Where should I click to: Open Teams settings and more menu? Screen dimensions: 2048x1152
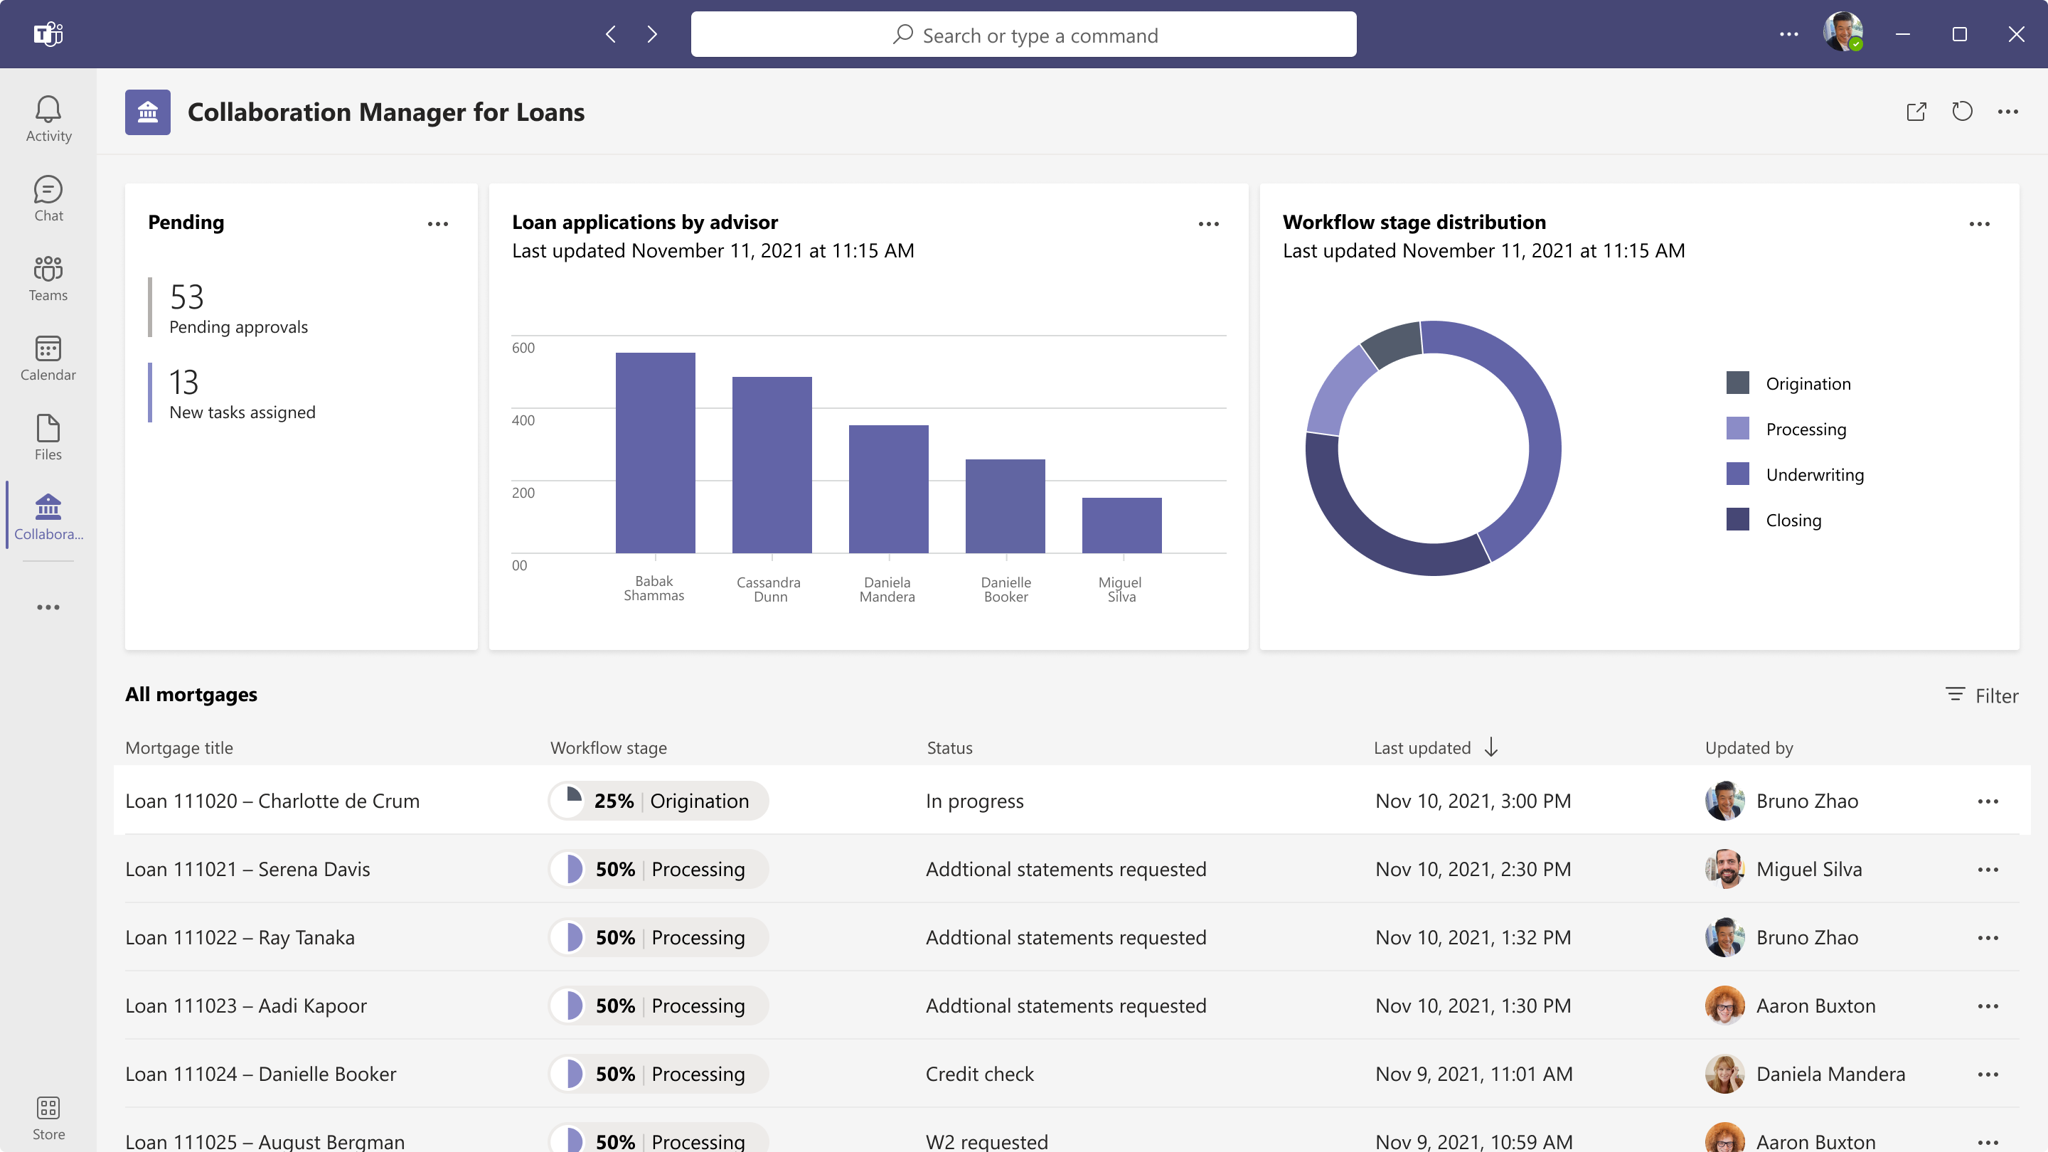1790,34
